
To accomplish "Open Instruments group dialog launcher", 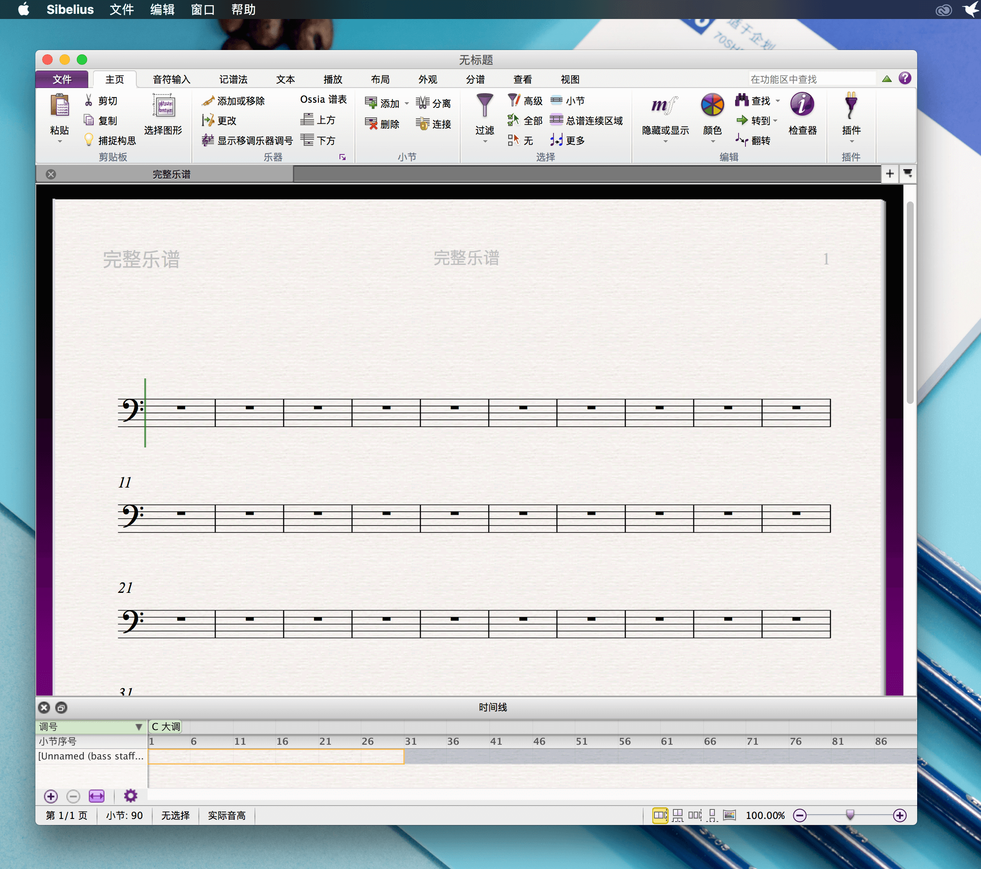I will point(342,157).
